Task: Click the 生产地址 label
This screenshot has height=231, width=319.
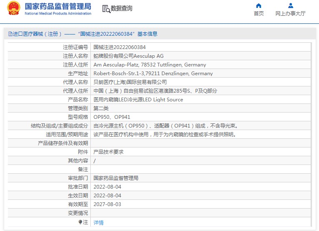Action: pyautogui.click(x=78, y=73)
